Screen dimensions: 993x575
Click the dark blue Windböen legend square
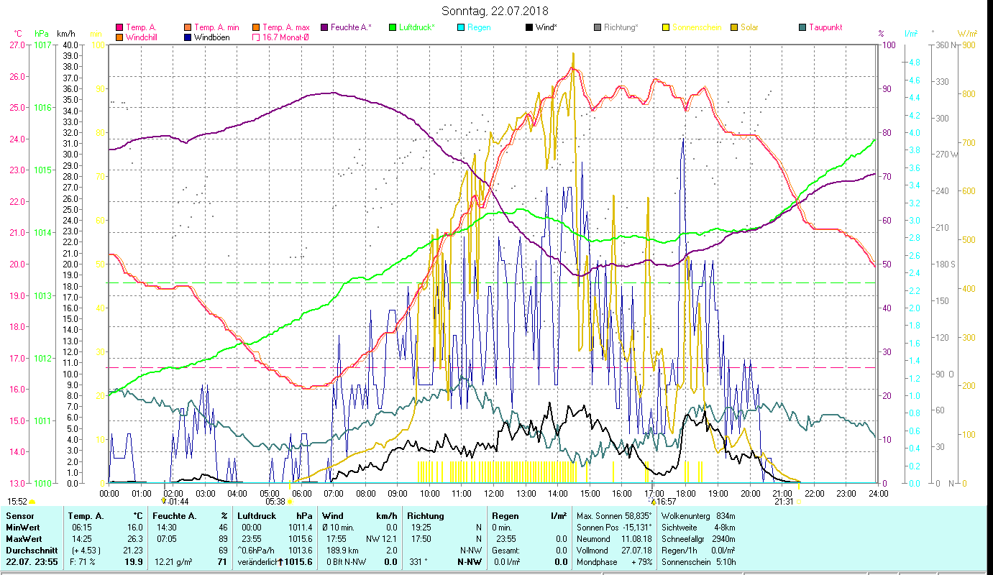point(188,37)
